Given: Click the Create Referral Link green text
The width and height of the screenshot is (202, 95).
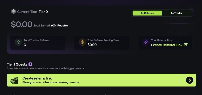Looking at the screenshot, I should coord(167,45).
